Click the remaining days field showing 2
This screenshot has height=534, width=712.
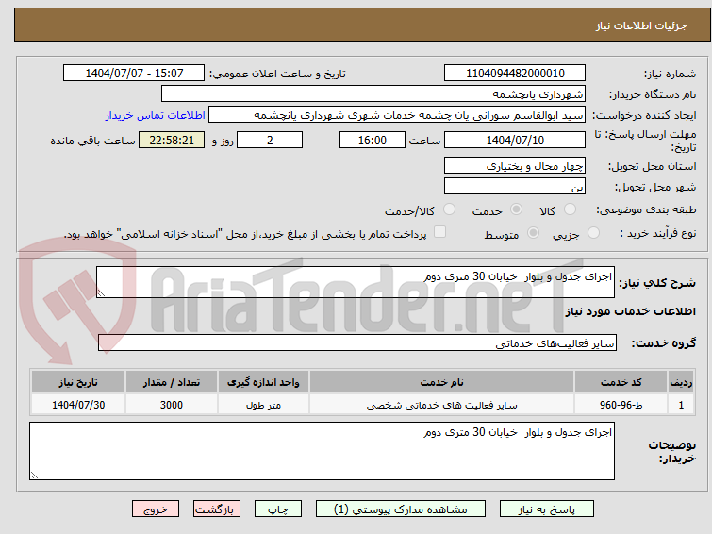click(x=270, y=140)
